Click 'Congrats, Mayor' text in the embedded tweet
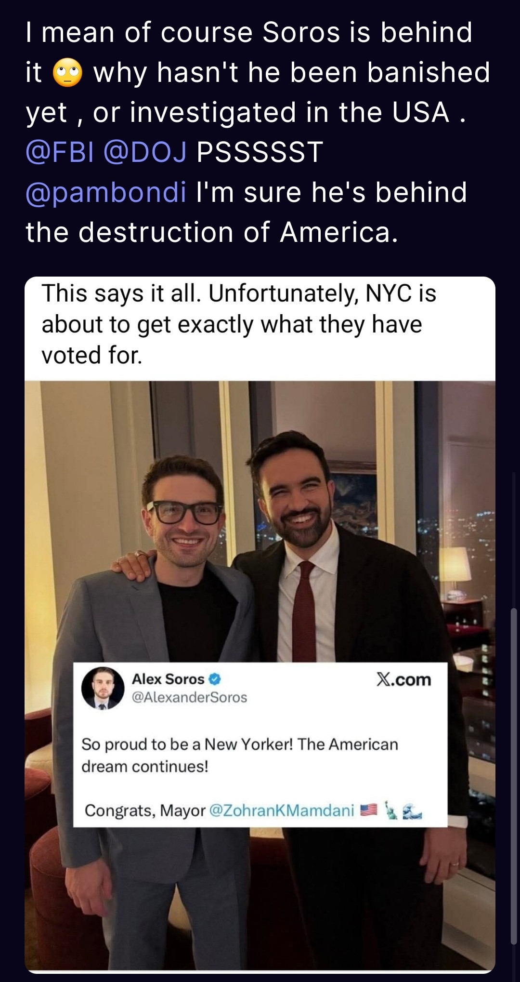 tap(145, 810)
